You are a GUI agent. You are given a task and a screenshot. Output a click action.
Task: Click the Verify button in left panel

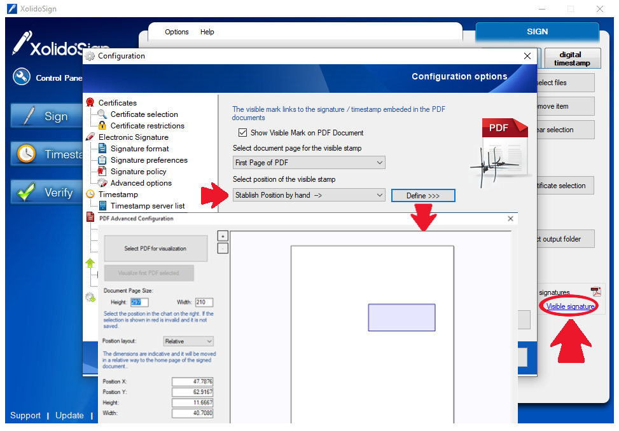[x=46, y=193]
